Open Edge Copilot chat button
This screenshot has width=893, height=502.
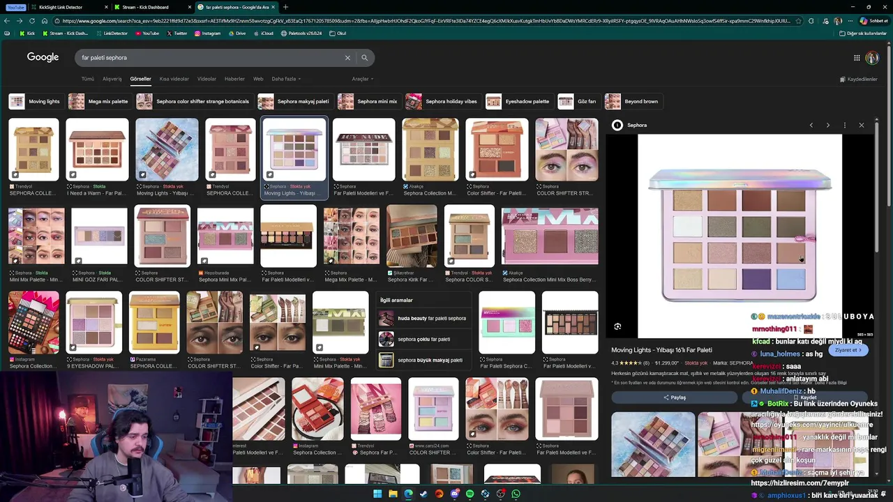coord(873,21)
